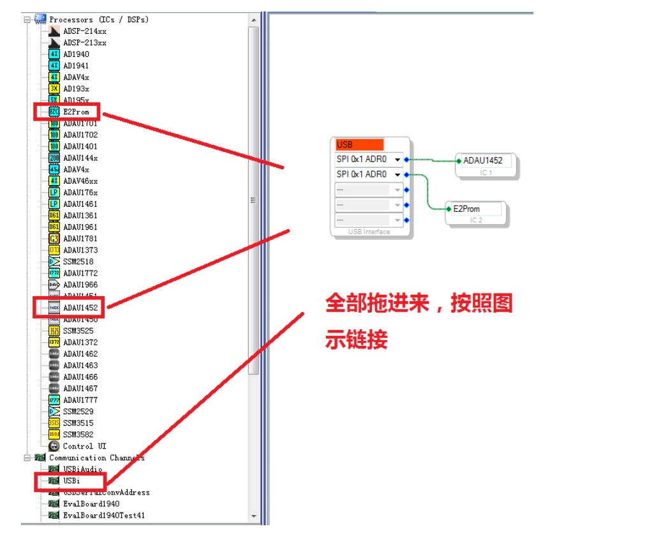The width and height of the screenshot is (647, 538).
Task: Select the ADAU1702 icon
Action: 54,135
